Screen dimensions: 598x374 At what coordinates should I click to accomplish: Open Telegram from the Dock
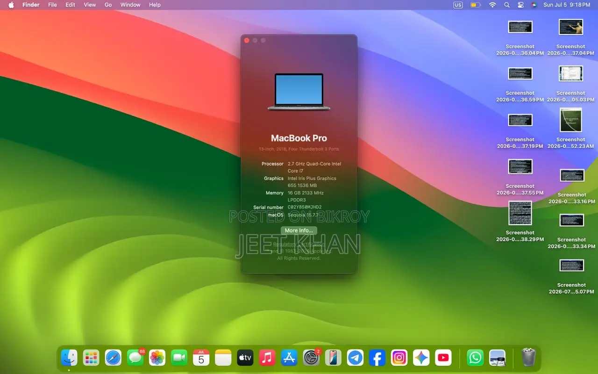pos(355,358)
